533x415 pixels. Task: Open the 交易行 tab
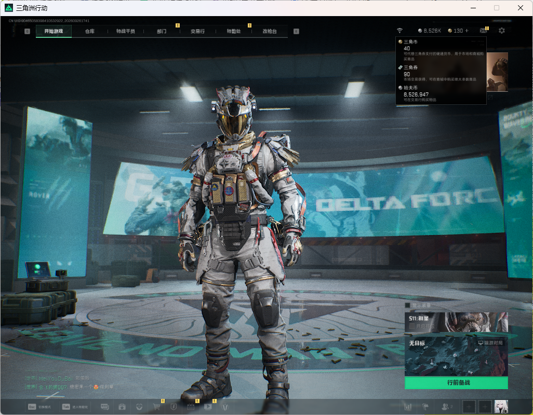pyautogui.click(x=197, y=31)
